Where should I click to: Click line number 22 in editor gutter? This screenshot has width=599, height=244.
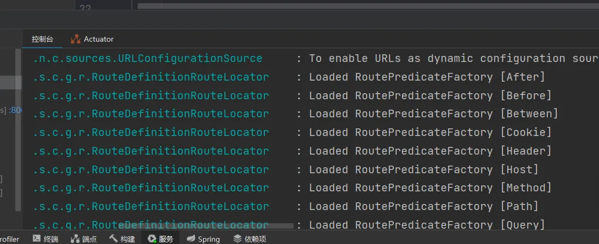84,8
